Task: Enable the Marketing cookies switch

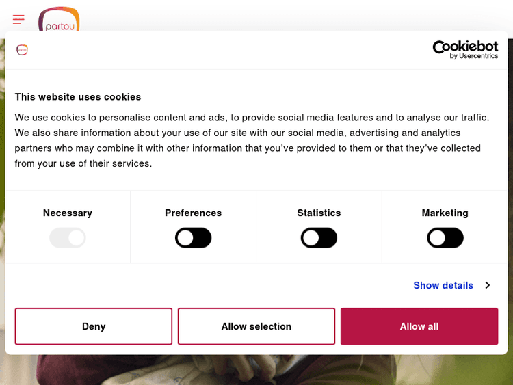Action: click(445, 238)
